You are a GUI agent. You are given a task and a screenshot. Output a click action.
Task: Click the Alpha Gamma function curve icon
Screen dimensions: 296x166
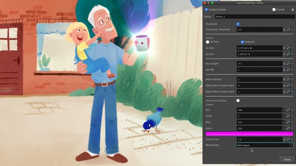tap(288, 79)
